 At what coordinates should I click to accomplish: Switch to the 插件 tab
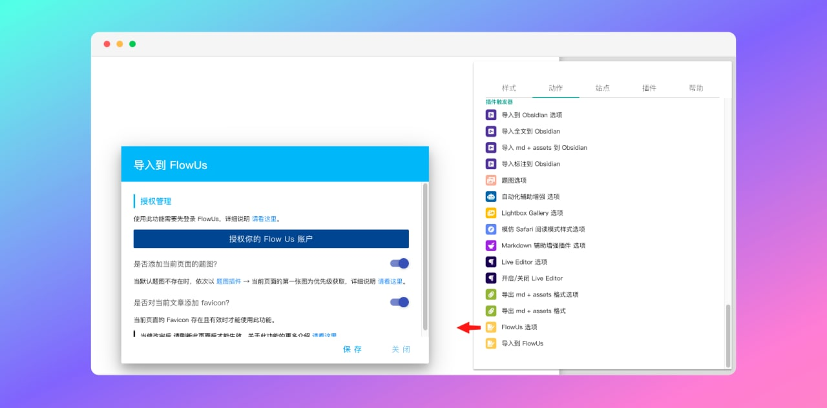pos(650,88)
